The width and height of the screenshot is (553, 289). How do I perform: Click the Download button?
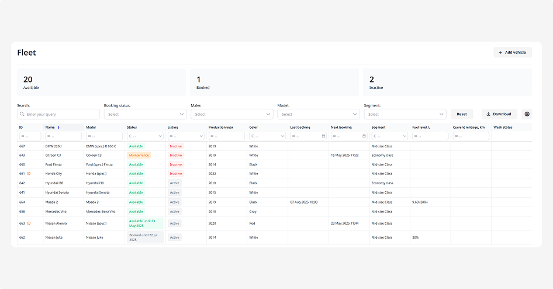click(499, 114)
